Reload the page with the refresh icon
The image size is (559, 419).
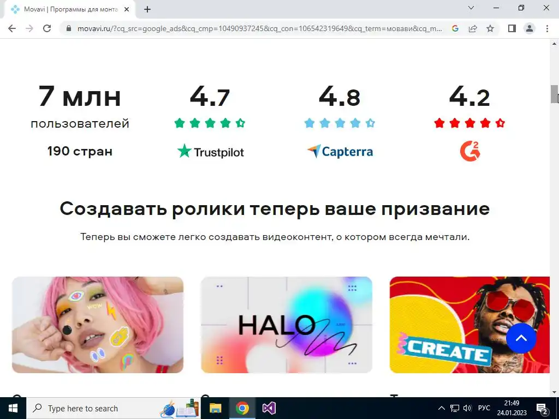47,28
